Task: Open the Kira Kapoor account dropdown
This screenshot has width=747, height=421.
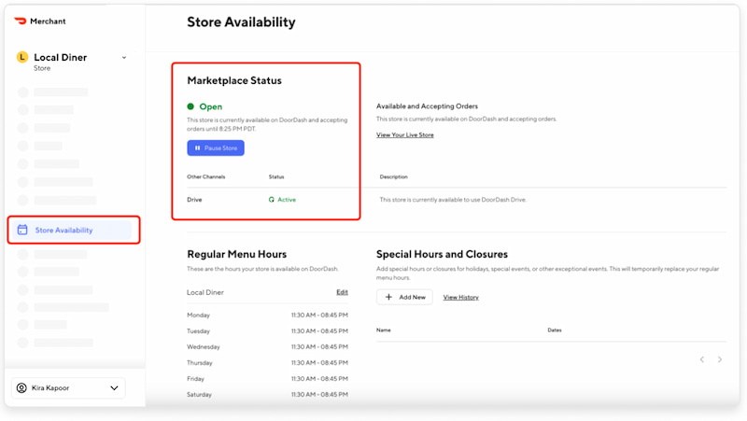Action: (114, 387)
